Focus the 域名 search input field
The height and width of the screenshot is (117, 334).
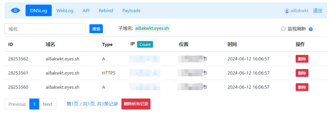click(45, 29)
